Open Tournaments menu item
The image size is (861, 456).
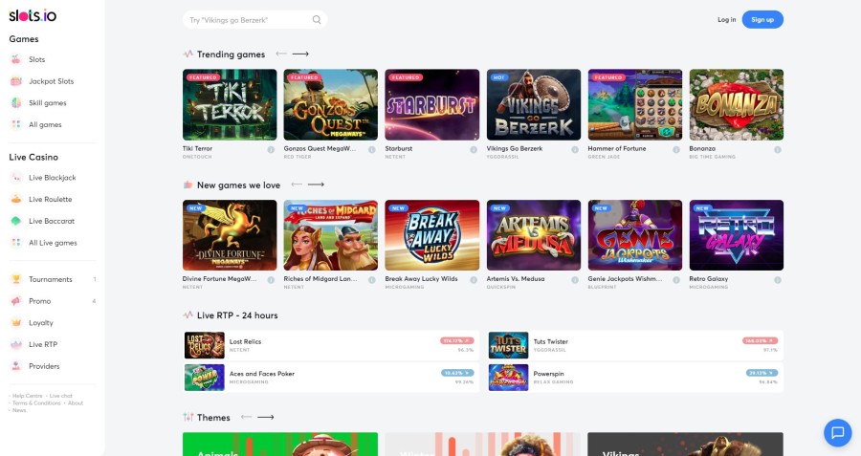(51, 279)
